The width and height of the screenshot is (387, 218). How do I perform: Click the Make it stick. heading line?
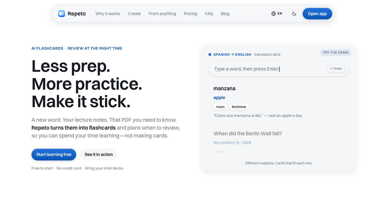coord(81,101)
